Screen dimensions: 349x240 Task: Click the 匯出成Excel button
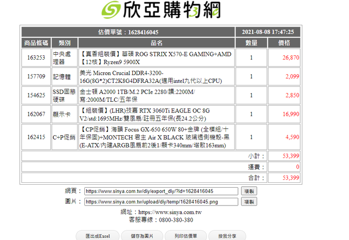pyautogui.click(x=98, y=236)
